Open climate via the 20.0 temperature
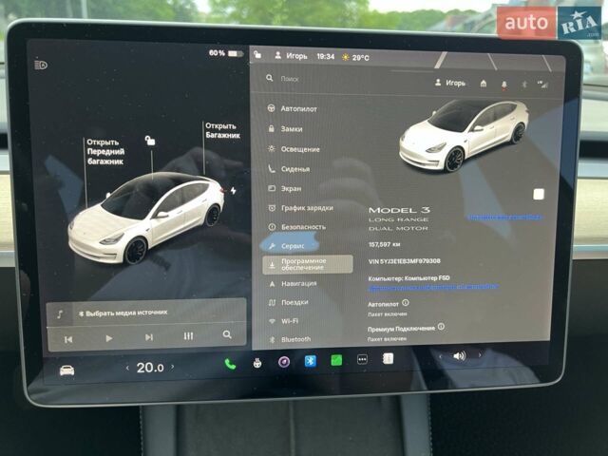The image size is (608, 456). [x=150, y=368]
